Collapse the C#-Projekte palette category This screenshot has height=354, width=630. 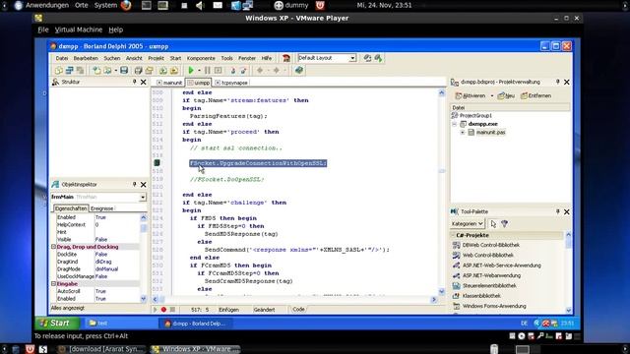(x=453, y=235)
